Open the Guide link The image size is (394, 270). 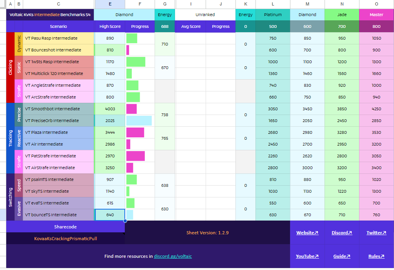[342, 256]
